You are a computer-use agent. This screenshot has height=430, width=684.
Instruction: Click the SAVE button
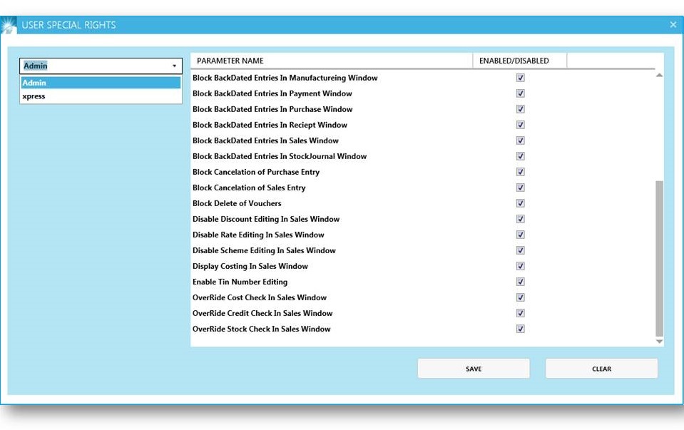pos(473,369)
